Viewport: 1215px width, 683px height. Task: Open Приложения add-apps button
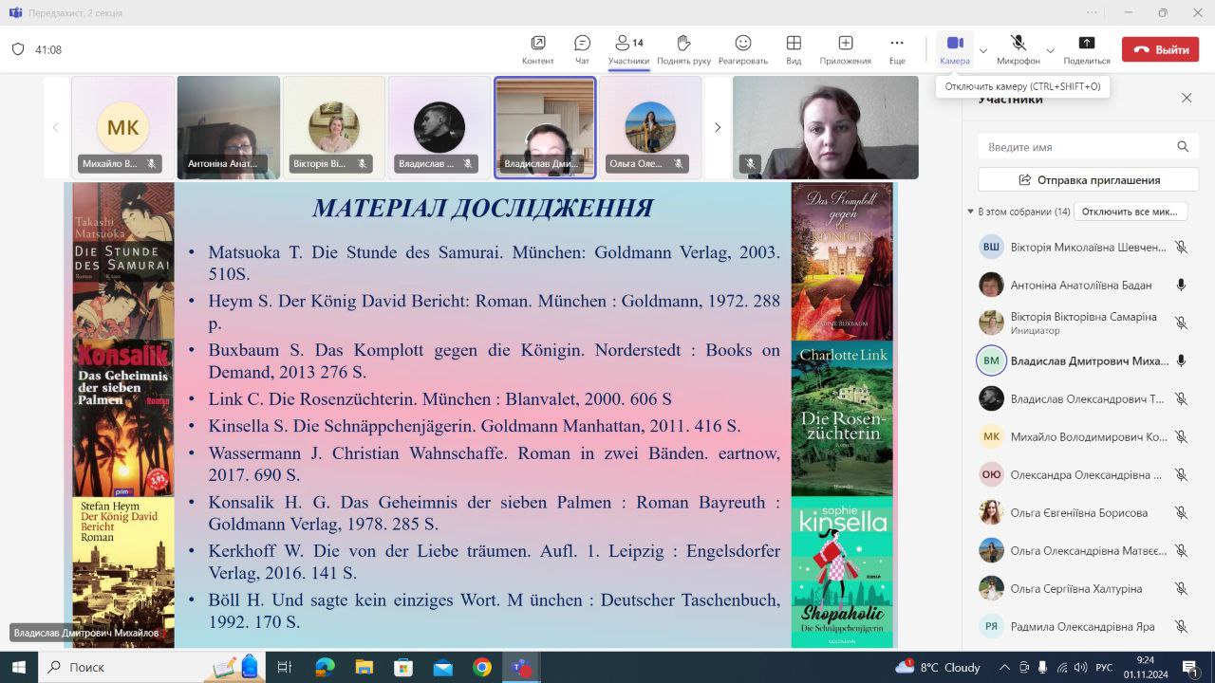point(845,49)
